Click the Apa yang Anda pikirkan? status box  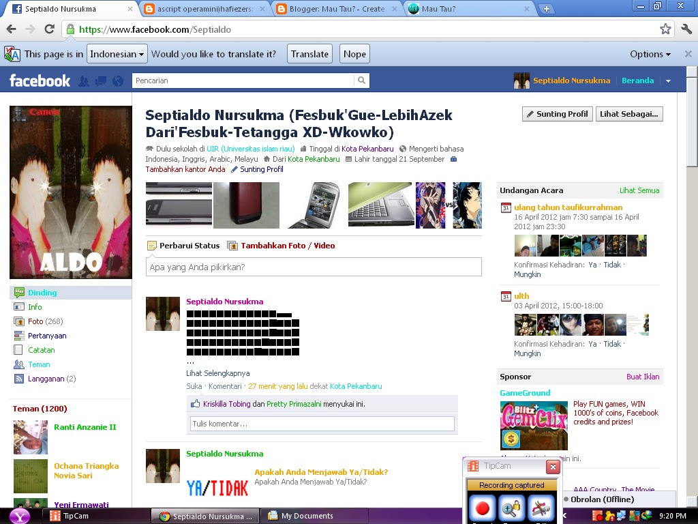click(x=314, y=267)
